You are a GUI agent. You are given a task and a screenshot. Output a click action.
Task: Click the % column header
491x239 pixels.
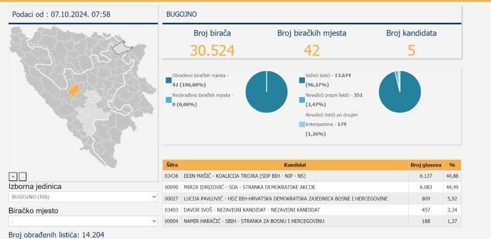click(452, 165)
